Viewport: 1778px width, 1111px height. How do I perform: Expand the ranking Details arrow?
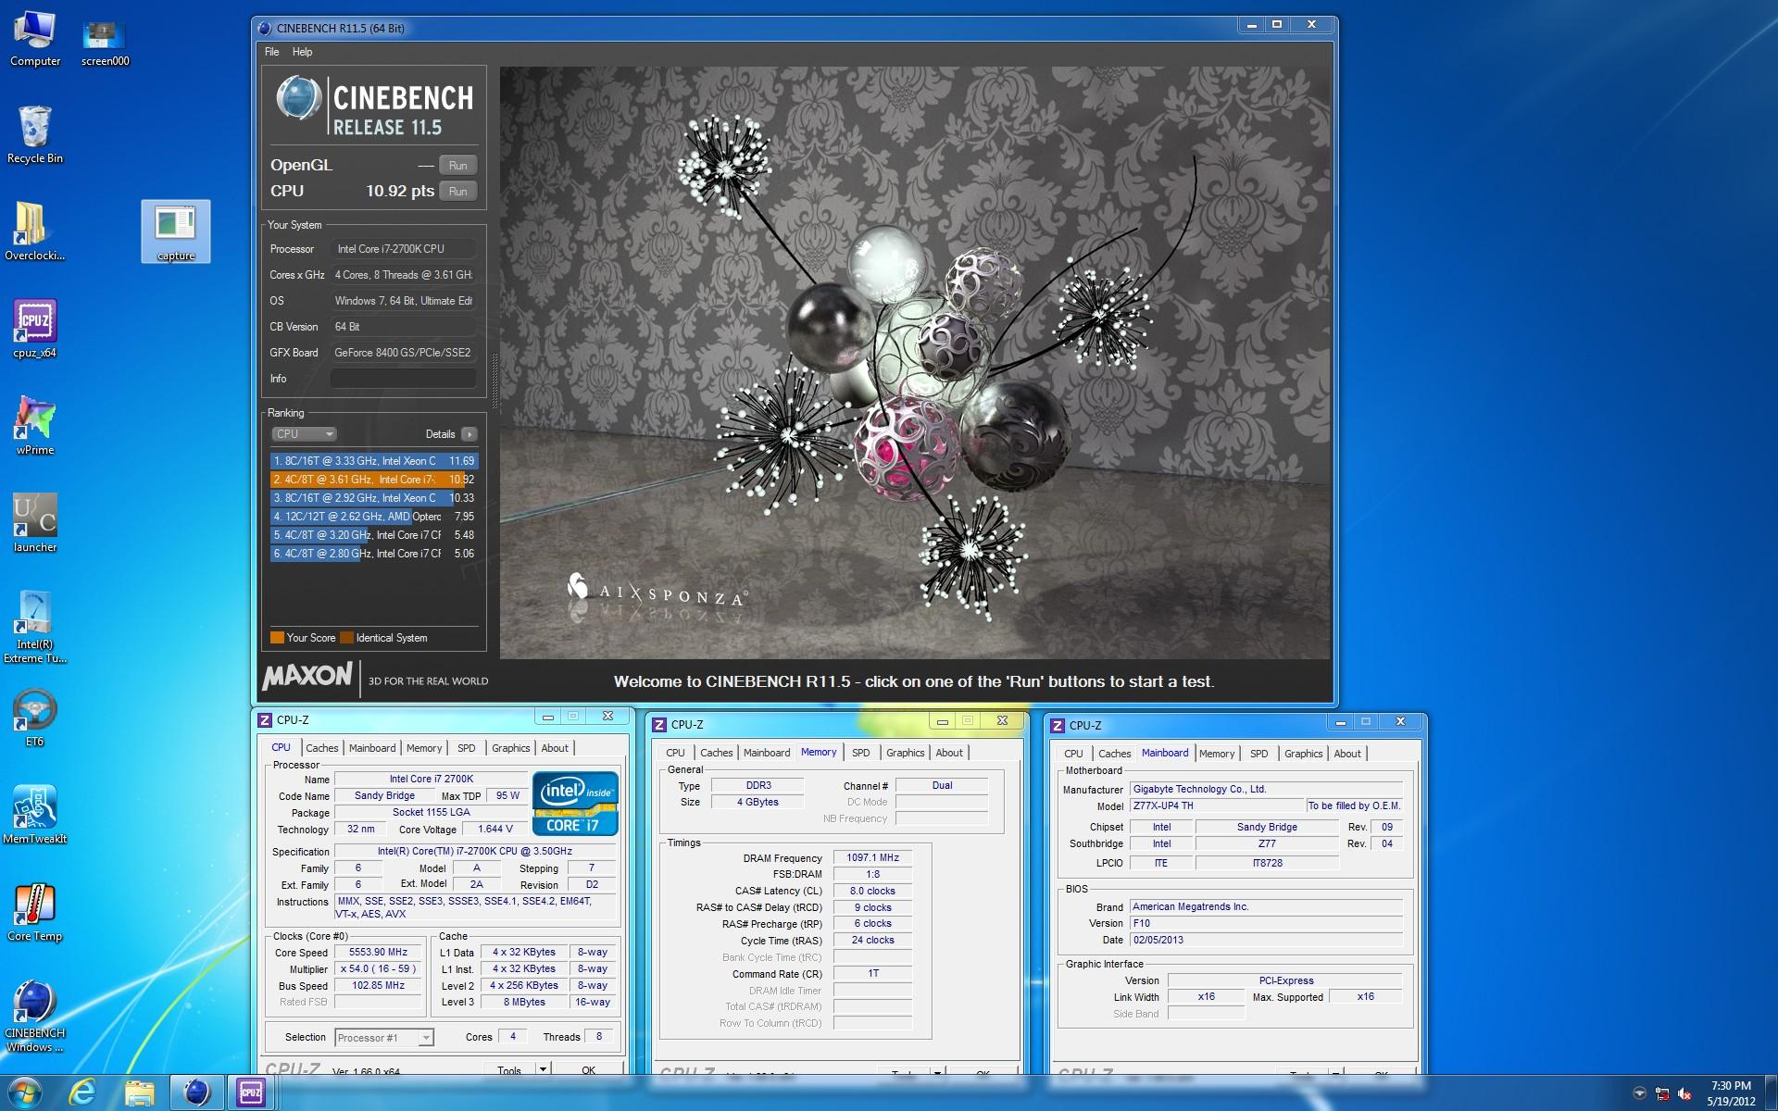pos(470,434)
